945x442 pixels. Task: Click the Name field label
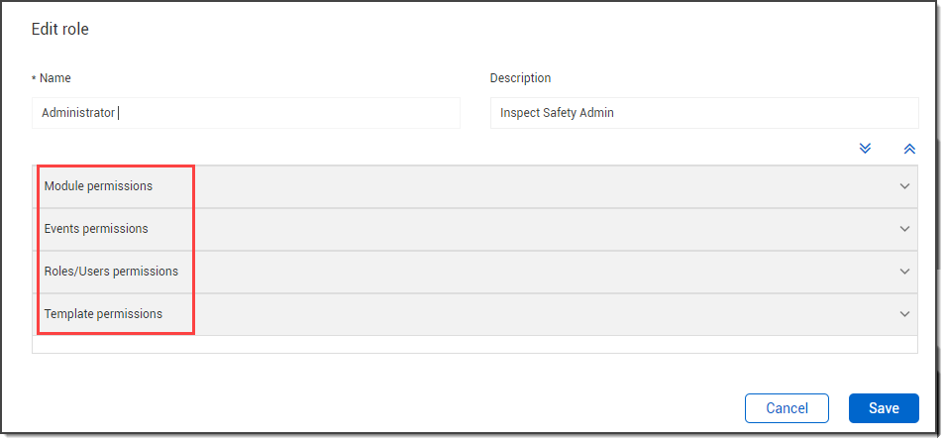point(55,78)
